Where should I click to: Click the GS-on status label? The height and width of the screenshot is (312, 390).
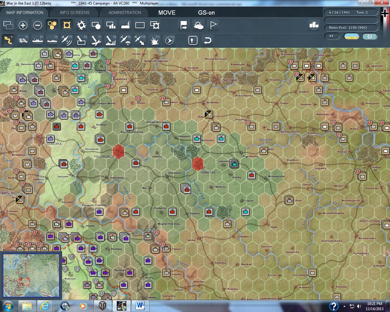206,12
